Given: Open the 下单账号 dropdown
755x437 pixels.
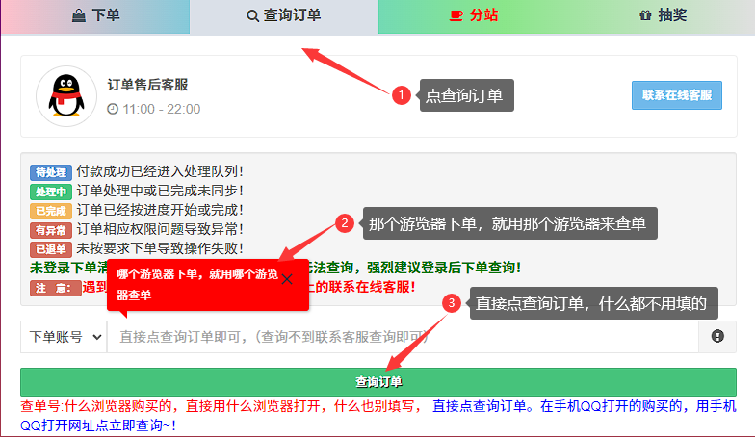Looking at the screenshot, I should coord(64,337).
